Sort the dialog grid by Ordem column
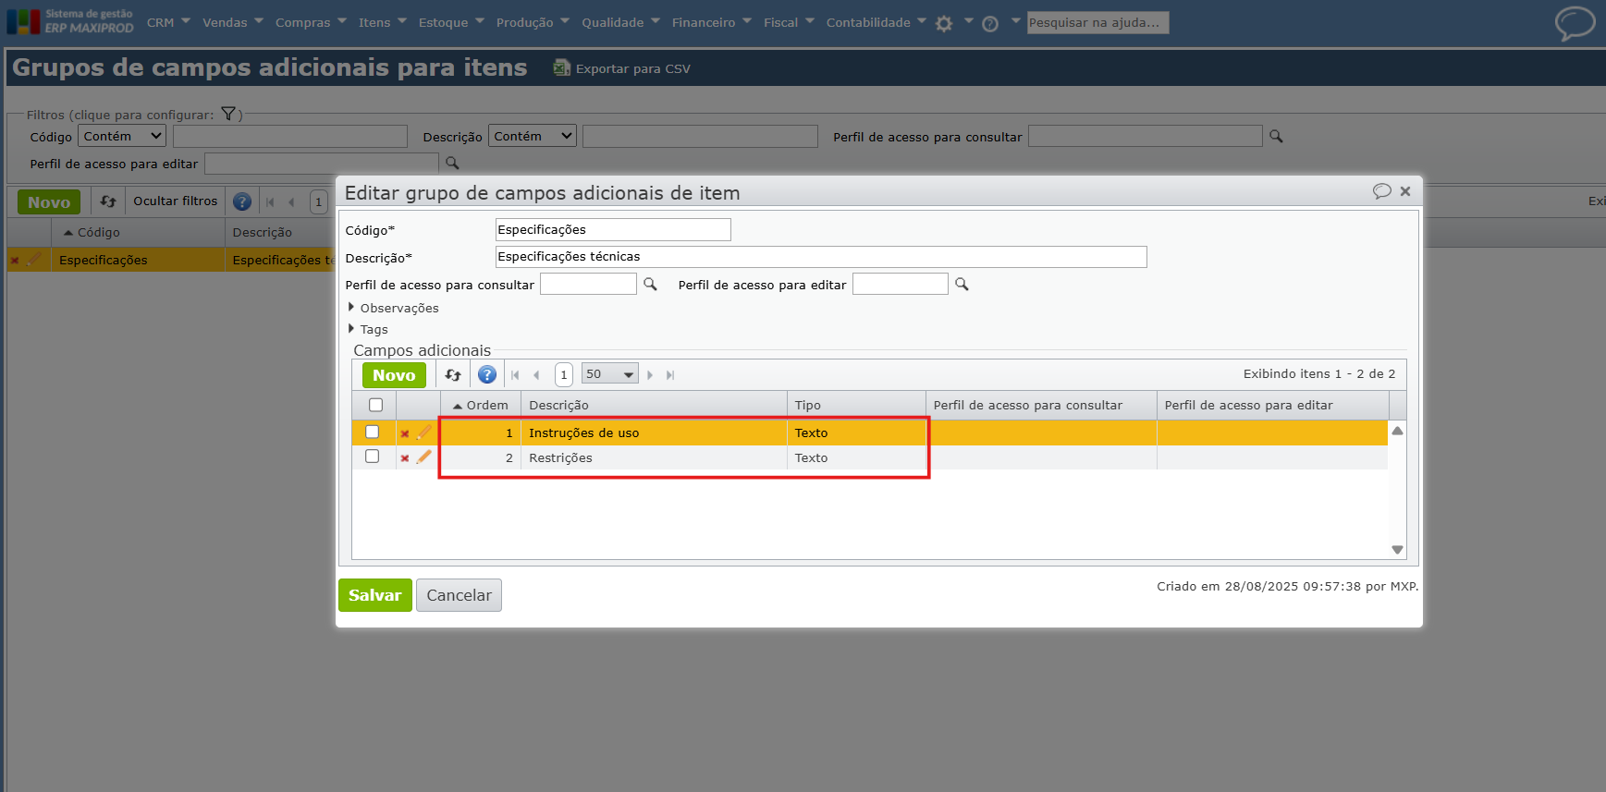This screenshot has height=792, width=1606. coord(481,405)
